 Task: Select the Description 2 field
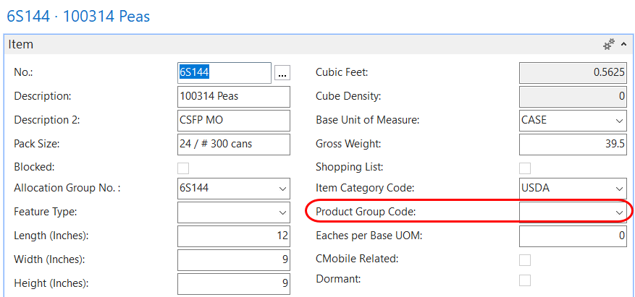pos(233,121)
